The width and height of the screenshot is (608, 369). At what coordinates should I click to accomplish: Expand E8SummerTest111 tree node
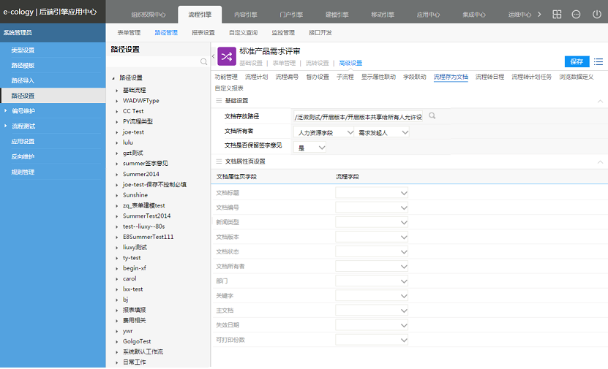coord(117,237)
